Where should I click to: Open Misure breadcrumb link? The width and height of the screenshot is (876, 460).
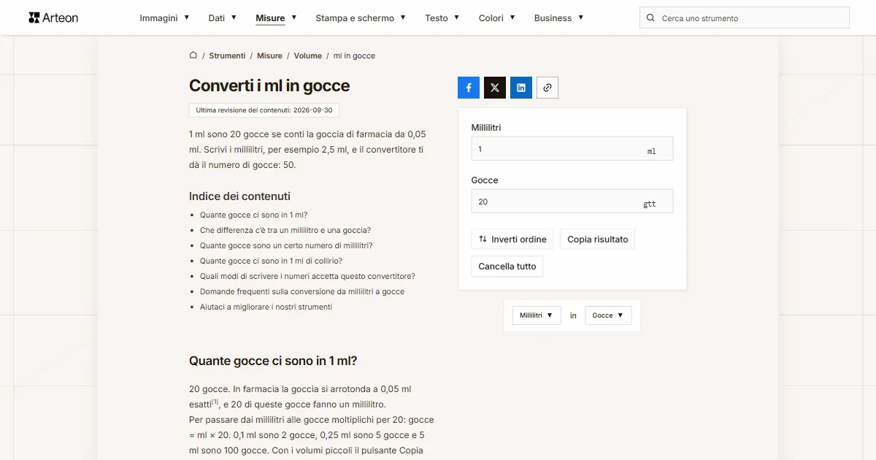coord(269,55)
